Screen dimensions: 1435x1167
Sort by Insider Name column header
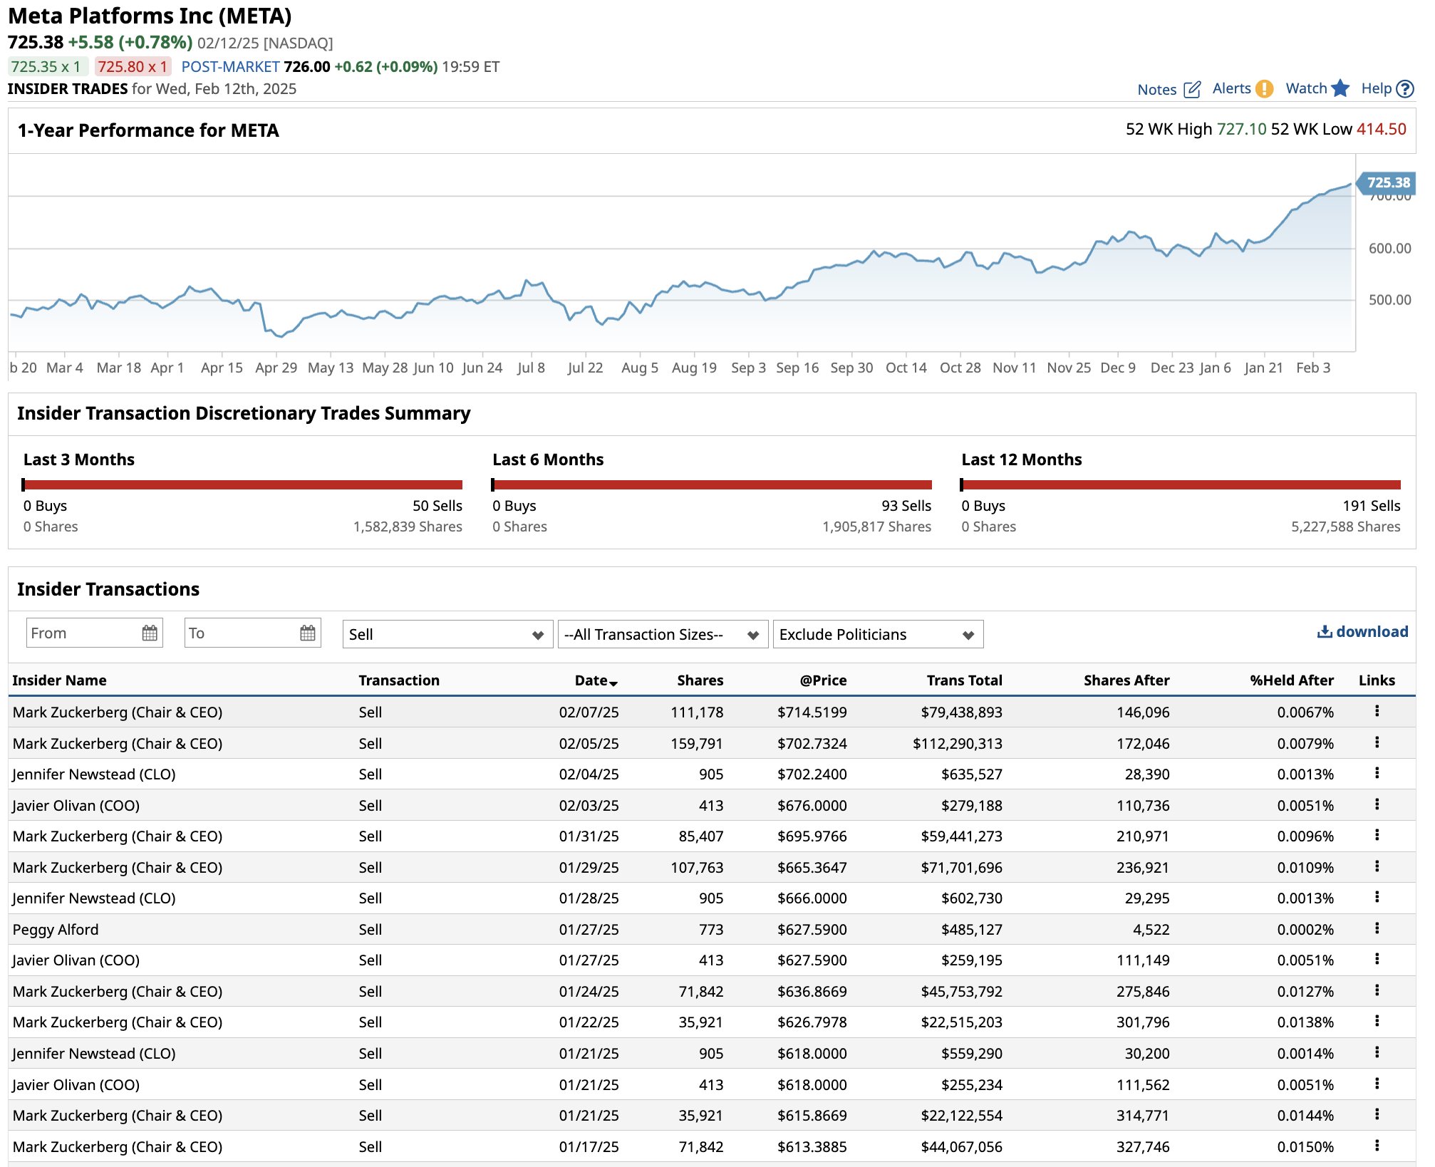[x=59, y=680]
